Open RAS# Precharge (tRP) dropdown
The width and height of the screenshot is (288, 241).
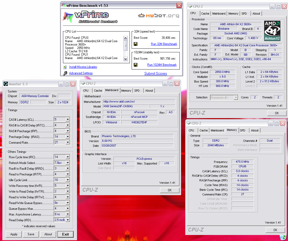pyautogui.click(x=68, y=131)
